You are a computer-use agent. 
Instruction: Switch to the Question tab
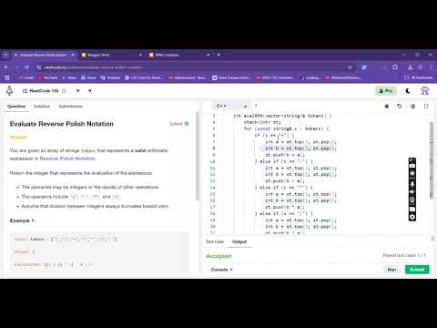coord(16,107)
